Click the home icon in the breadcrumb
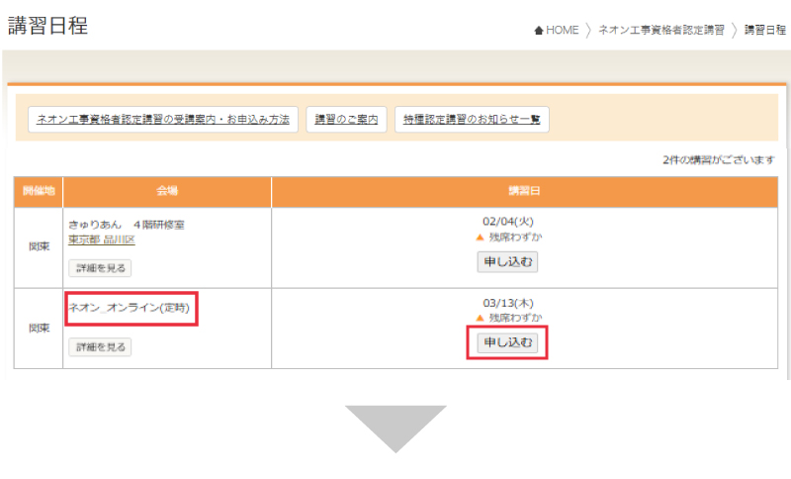 coord(539,31)
